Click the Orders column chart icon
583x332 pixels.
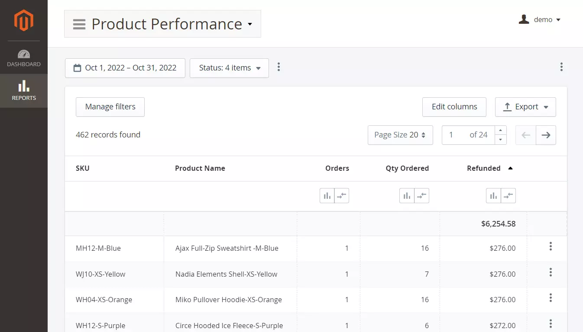click(x=327, y=196)
